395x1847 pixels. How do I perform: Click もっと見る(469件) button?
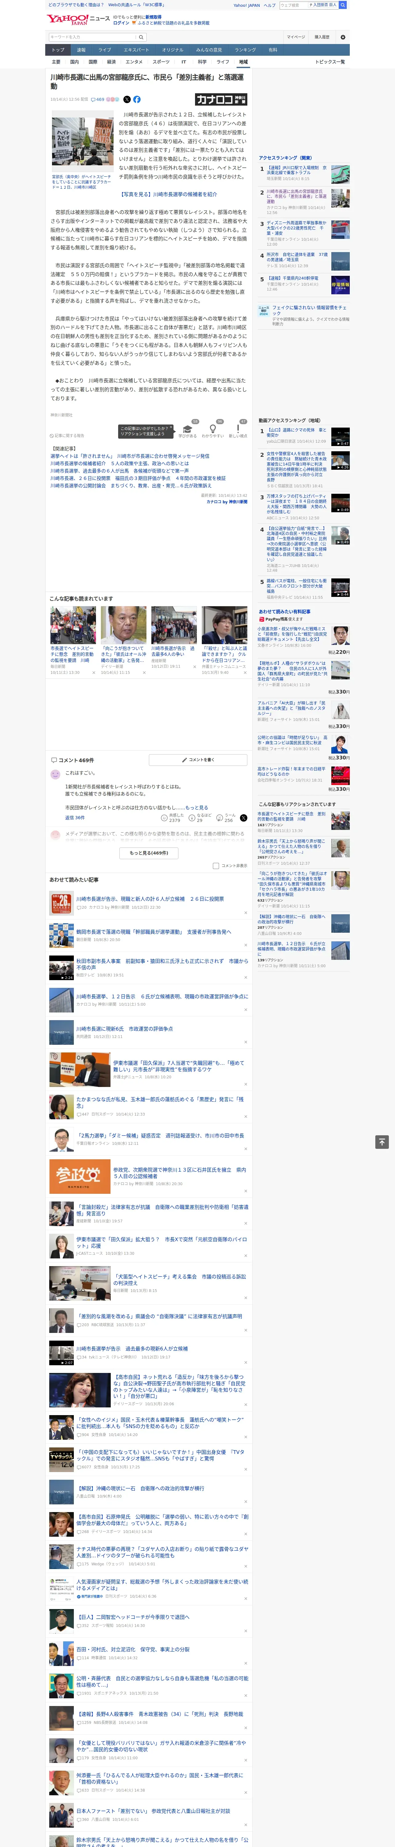click(148, 853)
